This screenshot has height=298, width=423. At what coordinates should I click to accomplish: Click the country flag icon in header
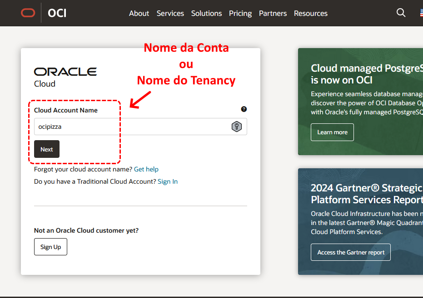421,13
